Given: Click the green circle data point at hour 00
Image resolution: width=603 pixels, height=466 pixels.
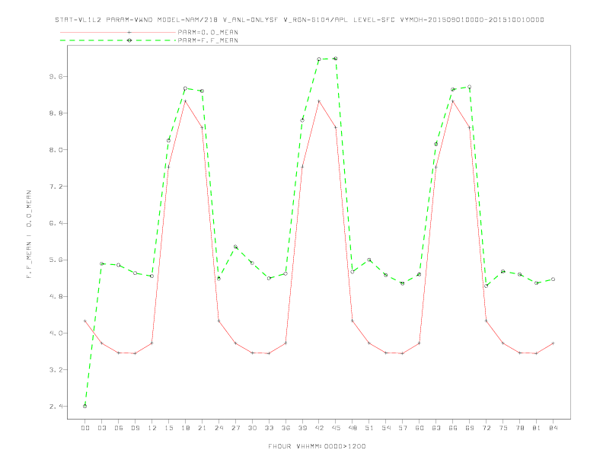Looking at the screenshot, I should click(85, 406).
